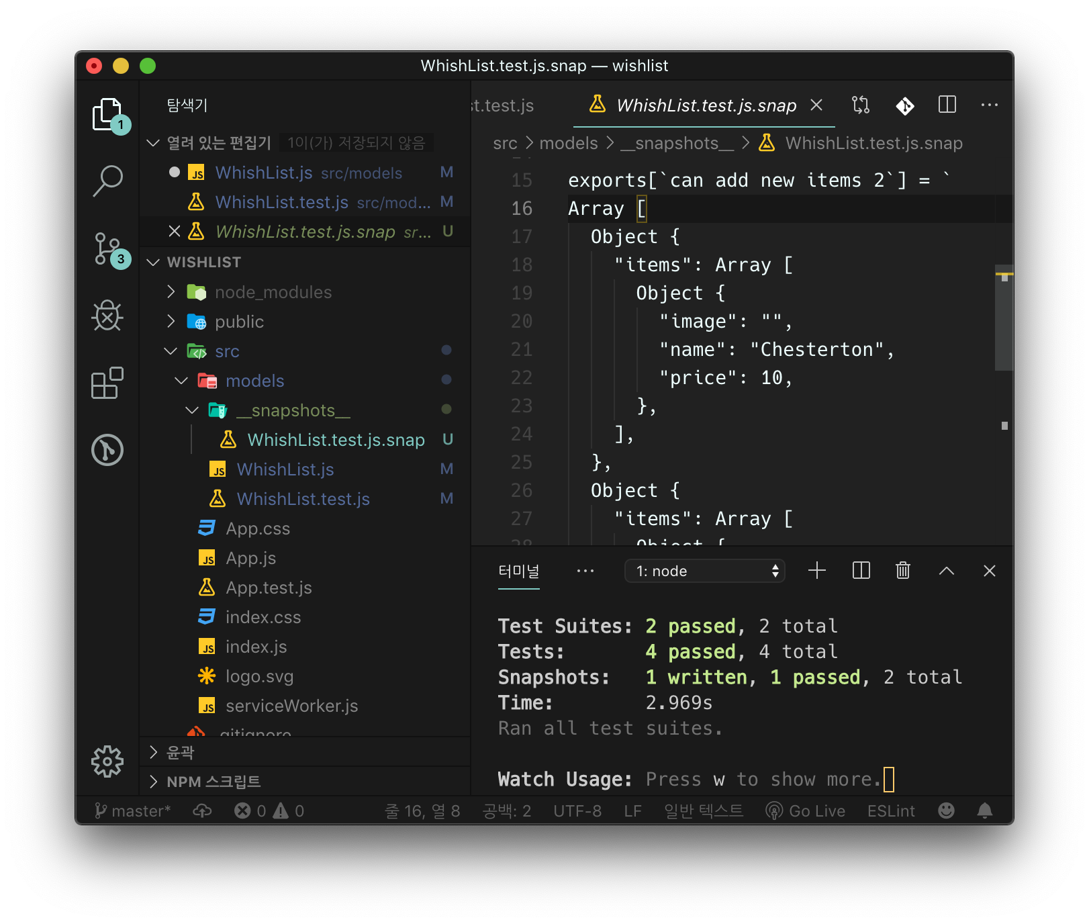Open the terminal panel more tabs ellipsis

click(x=585, y=571)
